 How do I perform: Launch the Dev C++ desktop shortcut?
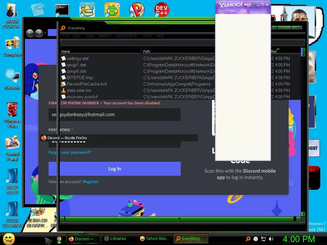coord(162,10)
